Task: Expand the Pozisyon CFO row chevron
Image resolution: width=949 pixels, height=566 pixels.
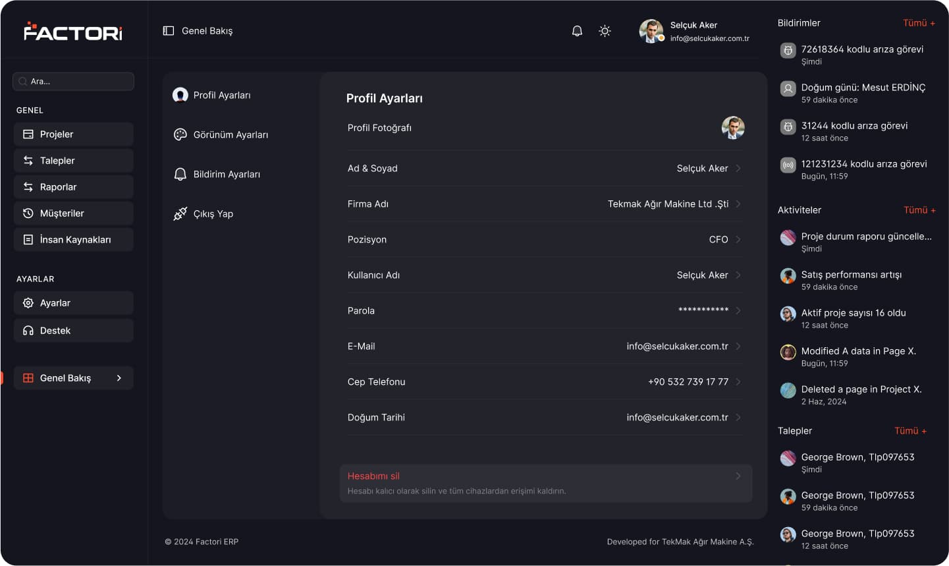Action: (738, 240)
